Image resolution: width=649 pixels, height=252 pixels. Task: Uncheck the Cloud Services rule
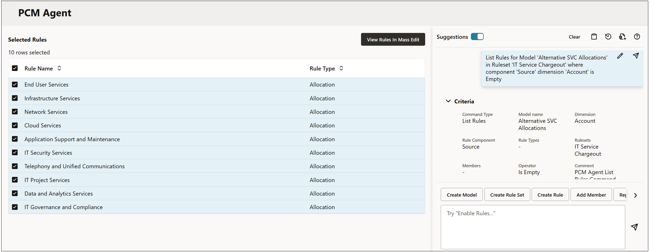[x=15, y=125]
